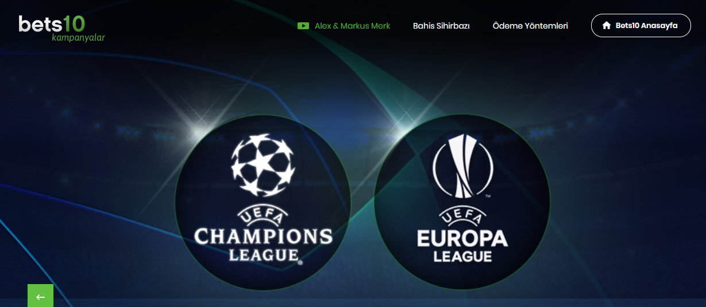Click the green 10 in the logo
706x307 pixels.
[x=74, y=24]
